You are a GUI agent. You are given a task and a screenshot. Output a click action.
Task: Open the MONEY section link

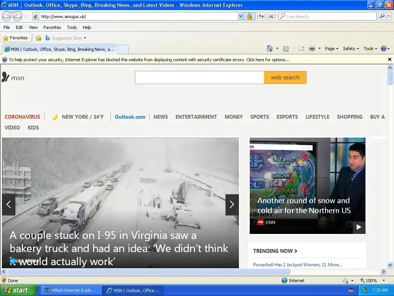pos(234,117)
